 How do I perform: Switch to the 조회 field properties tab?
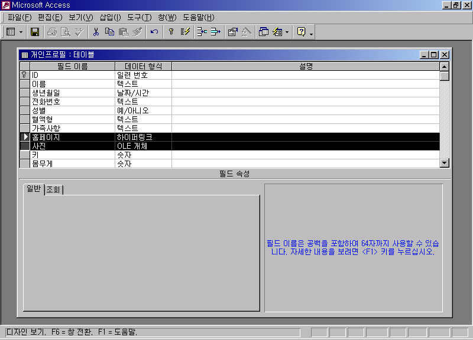point(53,189)
